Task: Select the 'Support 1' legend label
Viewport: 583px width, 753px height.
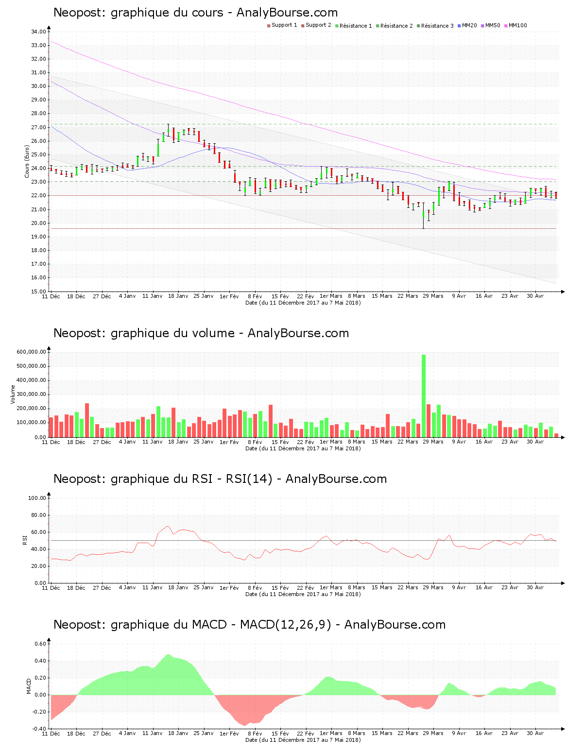Action: click(284, 25)
